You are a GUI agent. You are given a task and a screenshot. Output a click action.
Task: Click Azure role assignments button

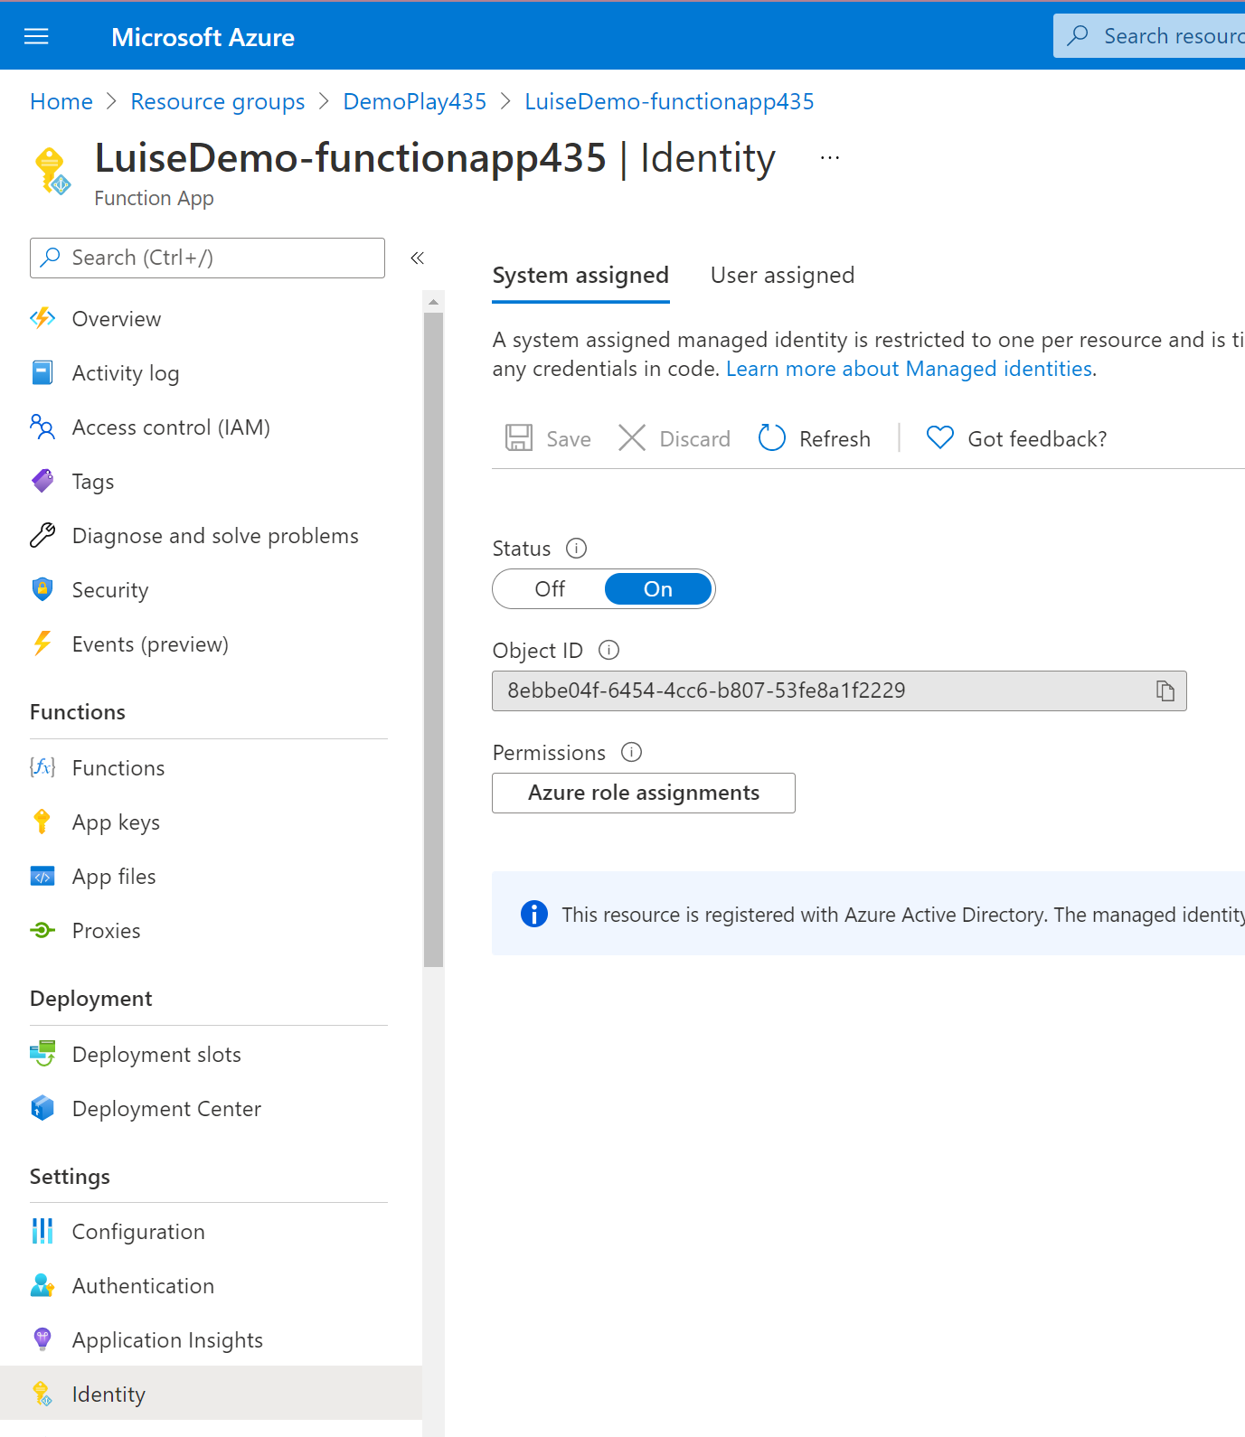pyautogui.click(x=644, y=793)
